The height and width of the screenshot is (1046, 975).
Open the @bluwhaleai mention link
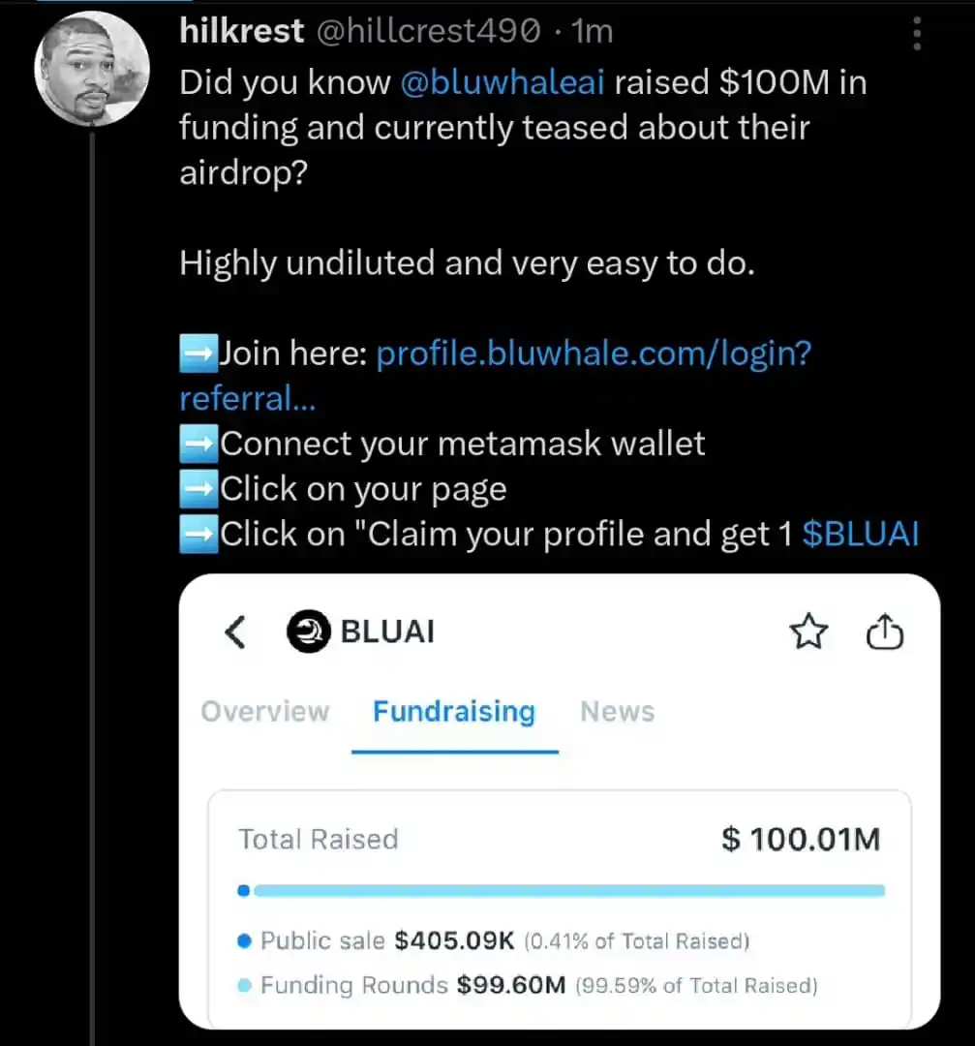503,82
